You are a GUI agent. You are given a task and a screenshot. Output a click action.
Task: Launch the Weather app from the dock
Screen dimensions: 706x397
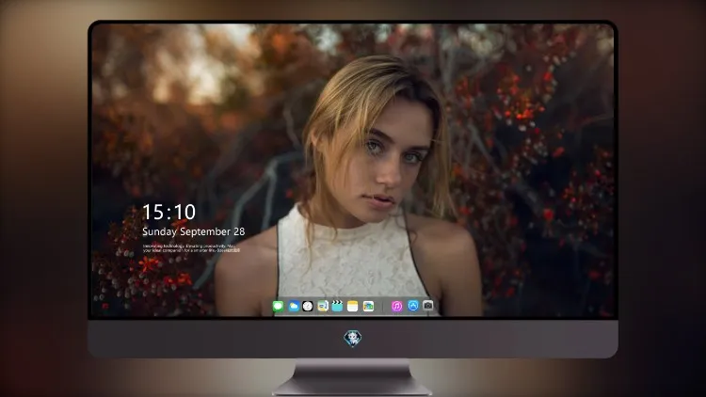pyautogui.click(x=293, y=306)
